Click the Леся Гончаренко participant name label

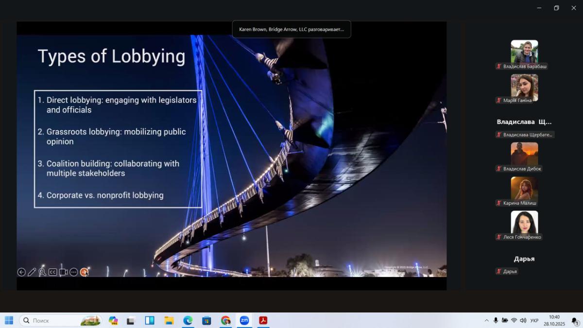(x=522, y=237)
